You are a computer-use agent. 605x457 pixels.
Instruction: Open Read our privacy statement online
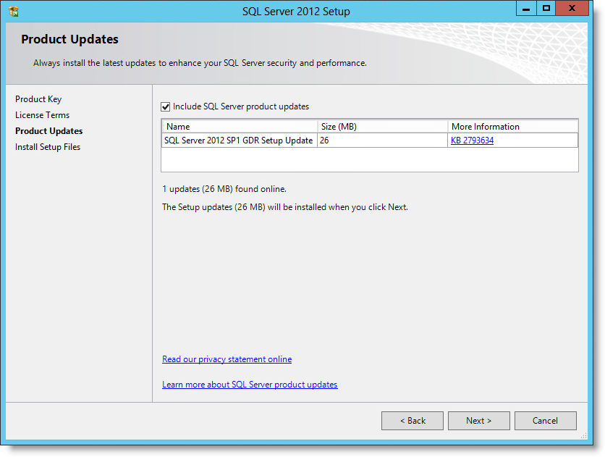(227, 359)
